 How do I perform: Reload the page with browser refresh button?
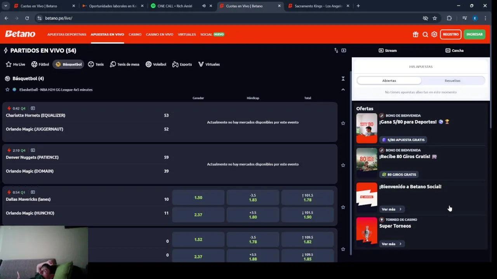tap(27, 18)
